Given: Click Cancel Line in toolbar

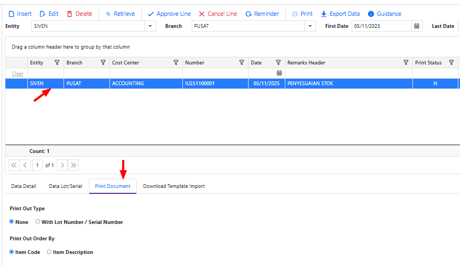Looking at the screenshot, I should coord(218,14).
